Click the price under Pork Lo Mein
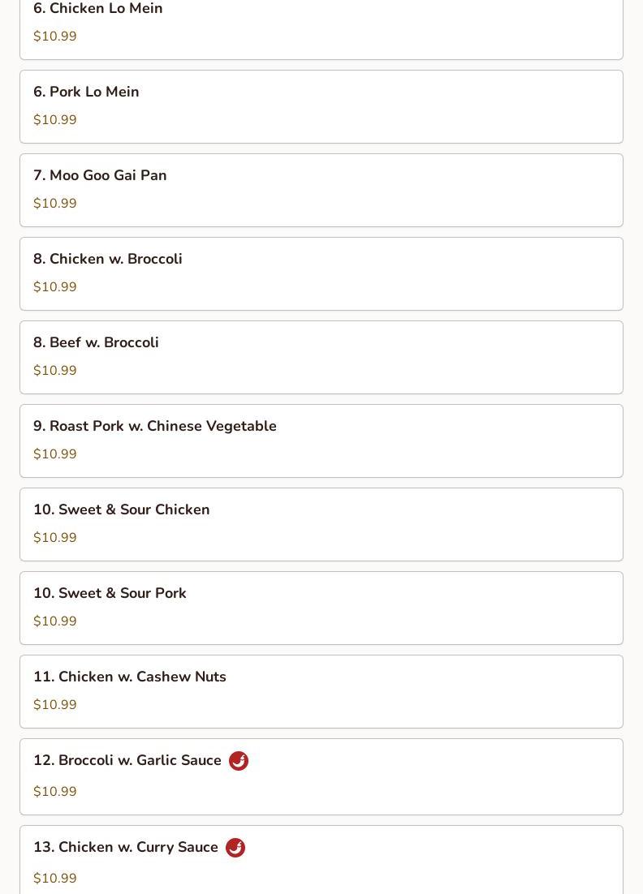This screenshot has width=643, height=894. 54,120
